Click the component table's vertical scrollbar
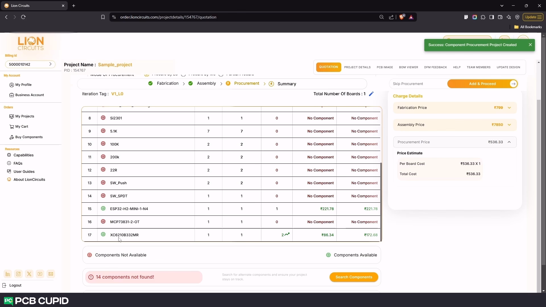This screenshot has width=546, height=307. 381,202
